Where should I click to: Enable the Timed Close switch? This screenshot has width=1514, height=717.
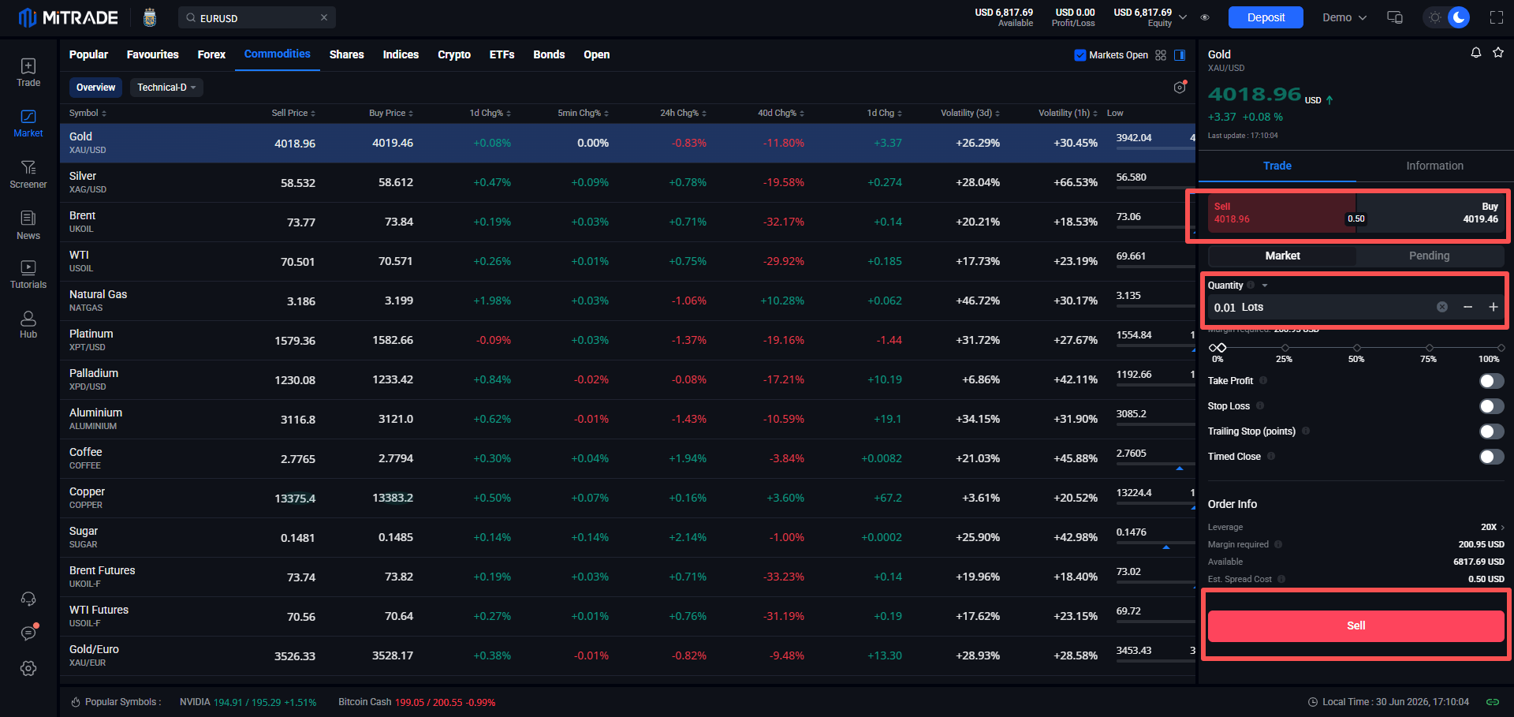(x=1492, y=457)
